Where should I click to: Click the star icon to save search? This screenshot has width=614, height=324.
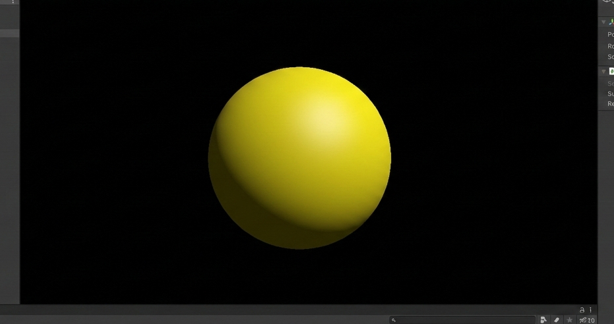pyautogui.click(x=570, y=320)
